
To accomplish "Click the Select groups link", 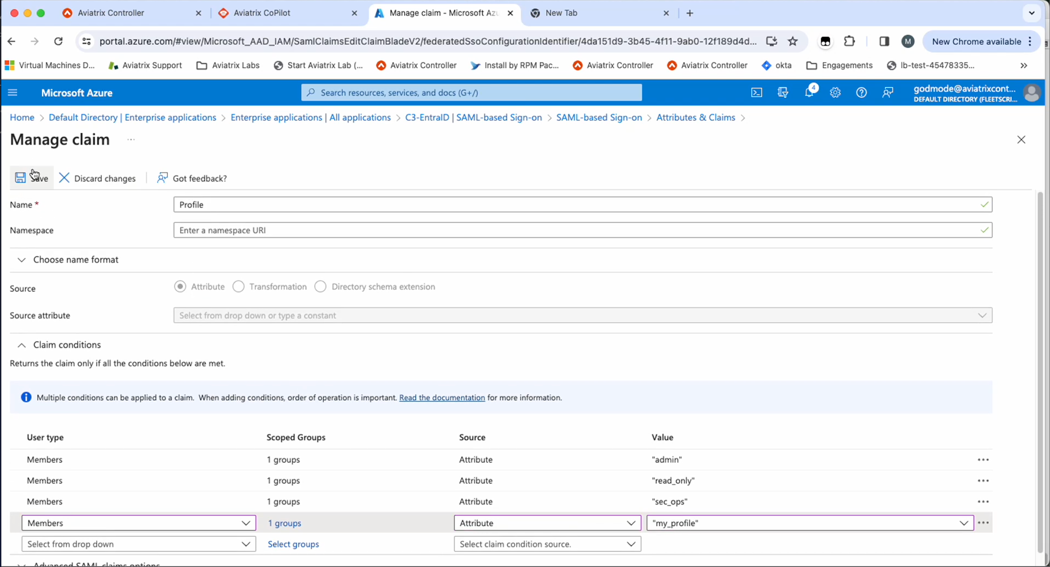I will tap(293, 544).
